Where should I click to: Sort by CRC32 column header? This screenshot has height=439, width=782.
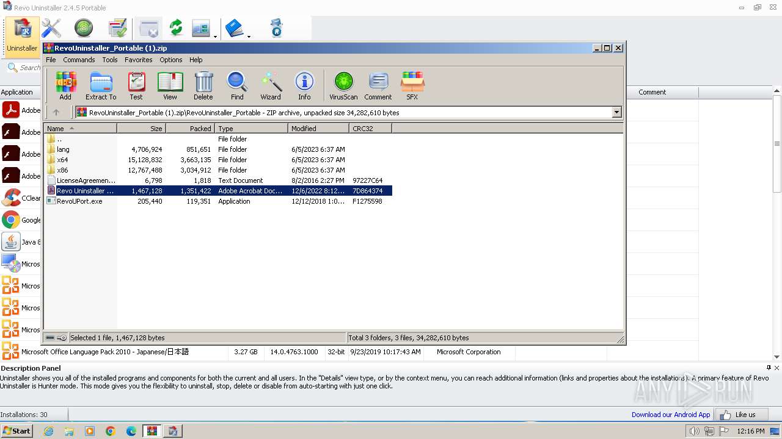[370, 129]
